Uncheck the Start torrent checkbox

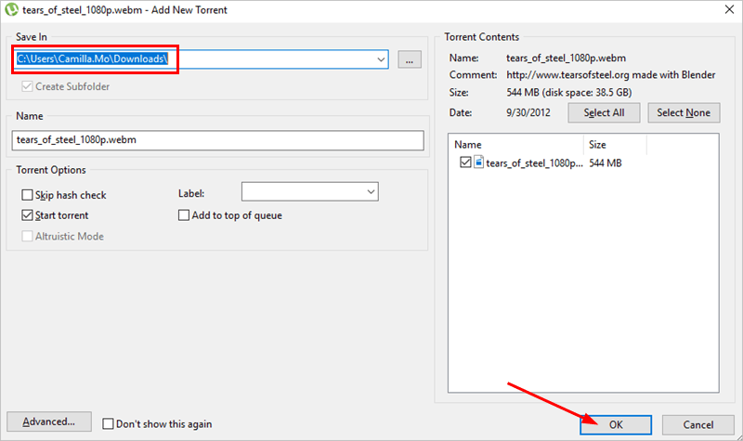tap(27, 215)
